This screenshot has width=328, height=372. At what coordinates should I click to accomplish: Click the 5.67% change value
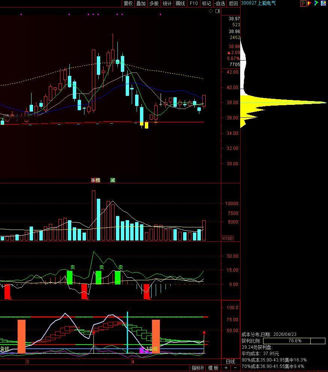click(233, 58)
